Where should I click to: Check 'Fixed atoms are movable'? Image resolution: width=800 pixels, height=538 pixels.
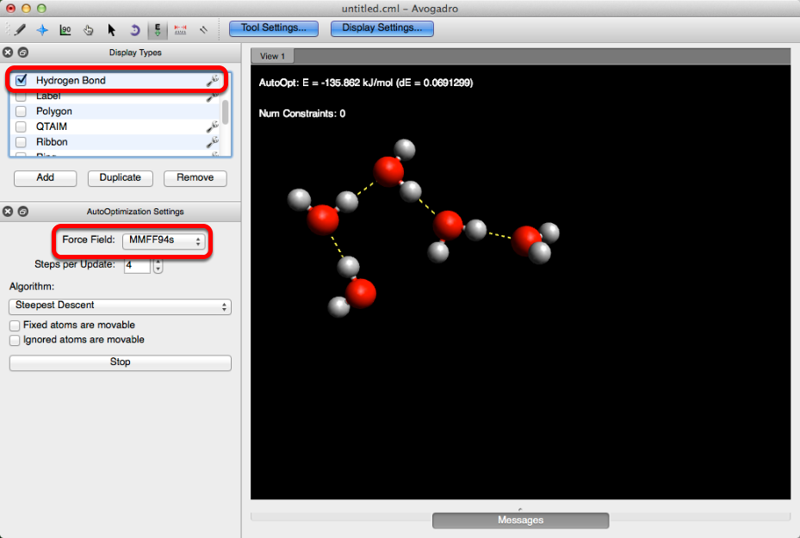(x=15, y=325)
